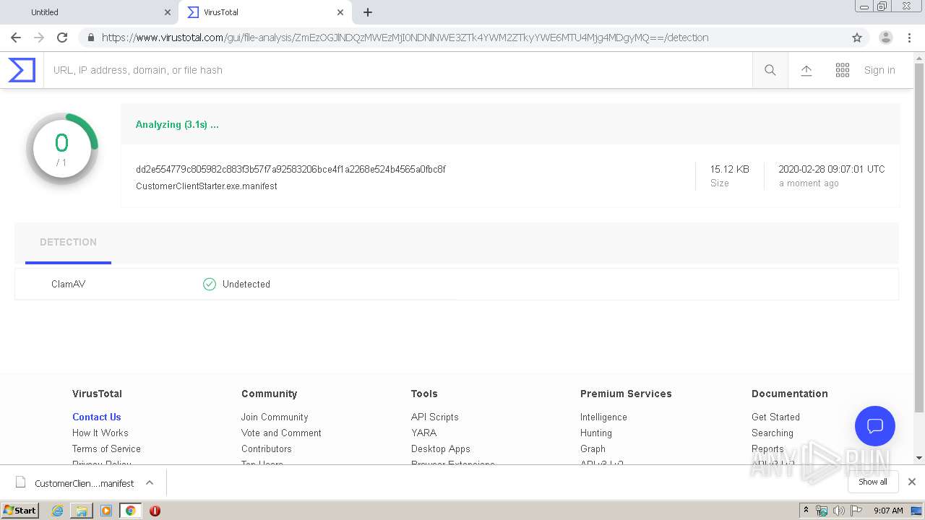Close the Untitled tab
Viewport: 925px width, 520px height.
pos(168,12)
